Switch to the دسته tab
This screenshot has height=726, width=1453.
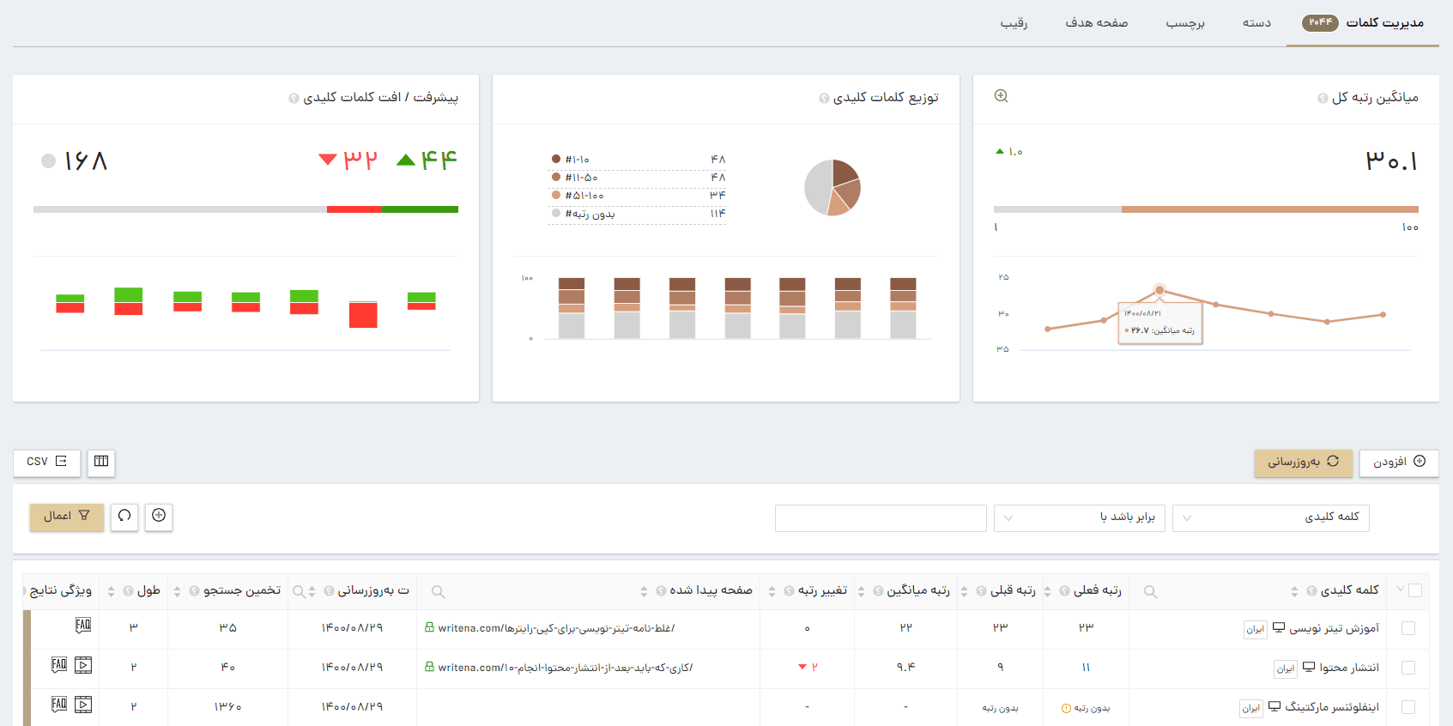click(1256, 22)
